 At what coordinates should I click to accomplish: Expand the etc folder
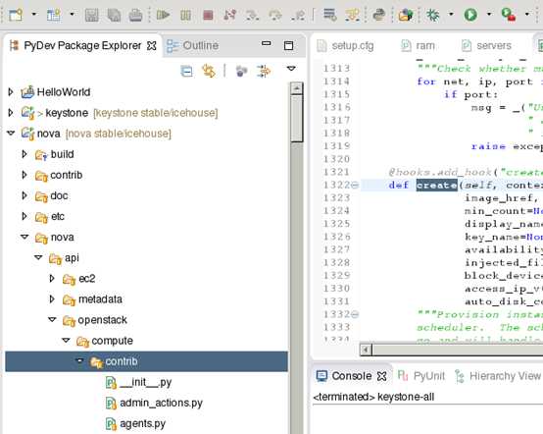(25, 216)
